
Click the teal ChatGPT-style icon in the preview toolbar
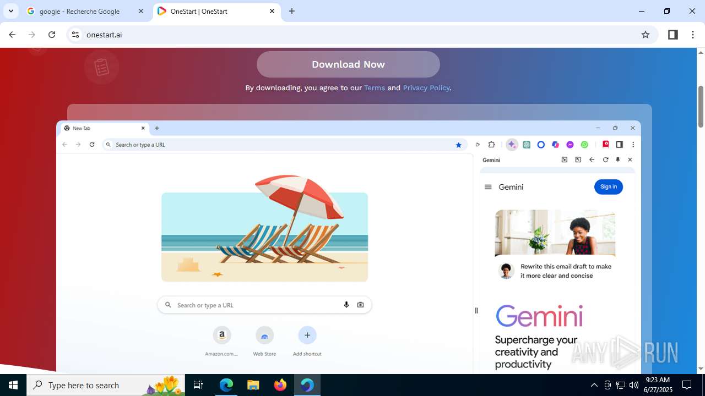click(x=527, y=145)
